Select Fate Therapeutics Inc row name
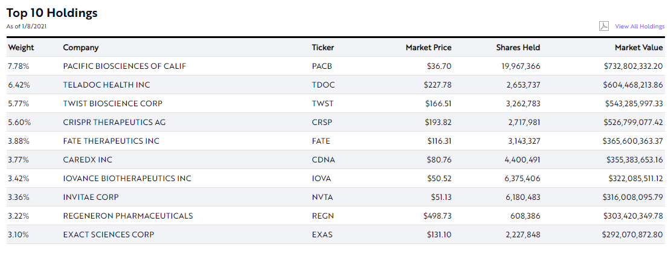The image size is (668, 253). [x=111, y=141]
